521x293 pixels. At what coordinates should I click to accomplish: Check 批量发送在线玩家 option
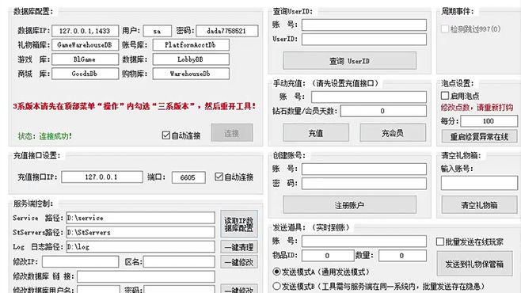(x=440, y=242)
